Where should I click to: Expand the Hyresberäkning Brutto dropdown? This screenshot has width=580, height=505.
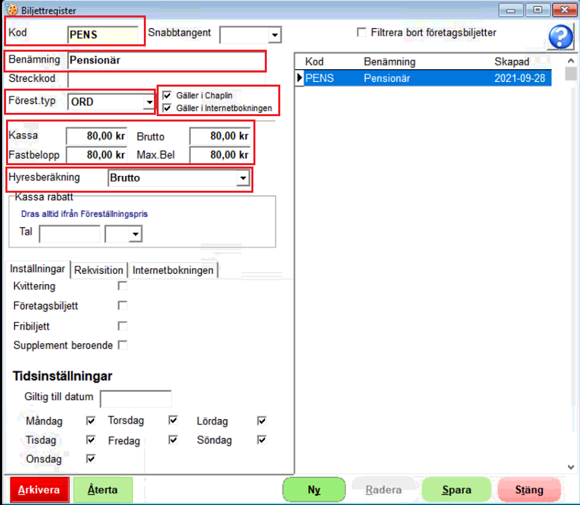(x=243, y=179)
